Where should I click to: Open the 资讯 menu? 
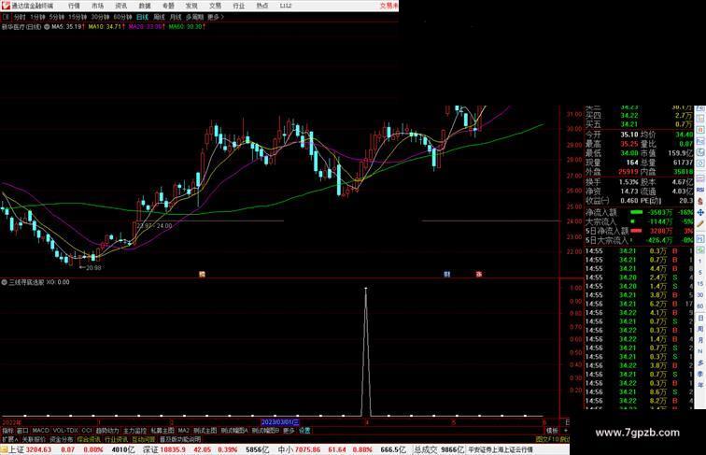click(x=120, y=6)
